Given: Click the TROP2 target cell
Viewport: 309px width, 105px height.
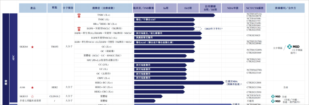Looking at the screenshot, I should point(54,47).
